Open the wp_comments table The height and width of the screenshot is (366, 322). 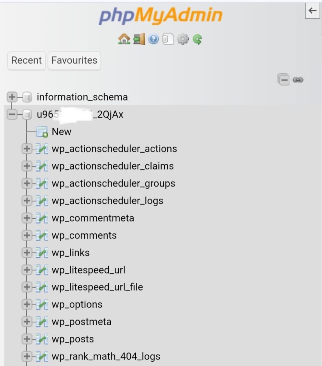click(84, 236)
